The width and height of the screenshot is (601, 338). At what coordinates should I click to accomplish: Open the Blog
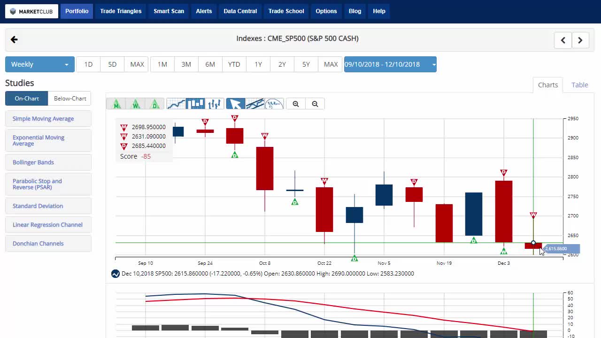click(x=355, y=11)
